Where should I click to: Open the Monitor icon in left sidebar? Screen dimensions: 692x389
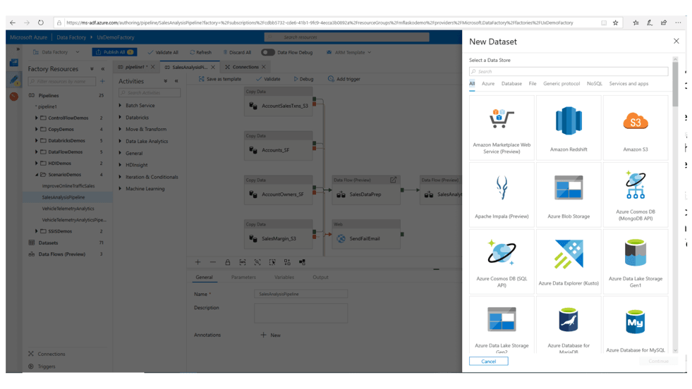pos(14,96)
